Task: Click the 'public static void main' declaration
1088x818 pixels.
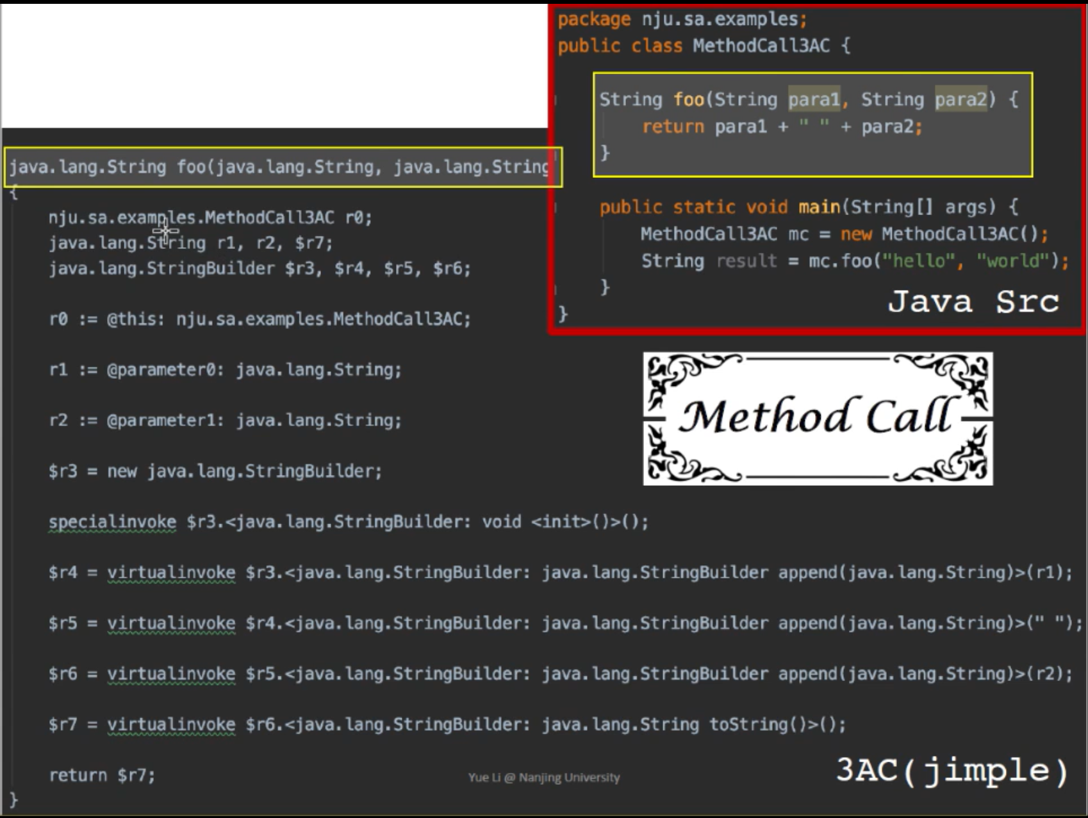Action: 809,207
